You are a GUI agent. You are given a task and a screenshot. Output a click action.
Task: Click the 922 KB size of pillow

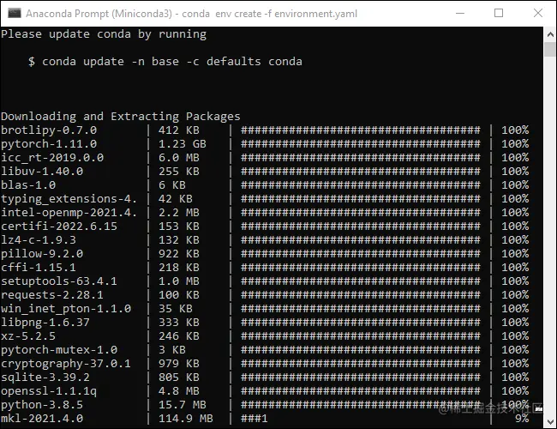point(179,254)
